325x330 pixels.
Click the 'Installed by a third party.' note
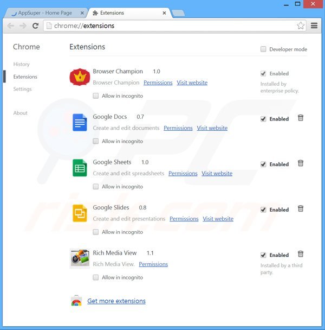pyautogui.click(x=281, y=269)
